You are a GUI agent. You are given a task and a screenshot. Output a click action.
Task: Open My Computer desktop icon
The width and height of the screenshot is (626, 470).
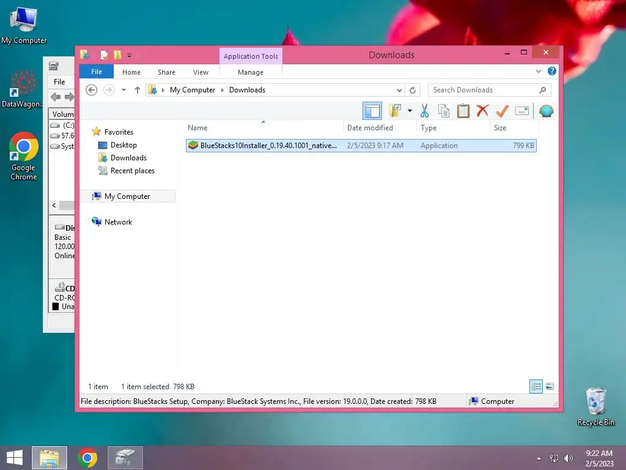pos(24,24)
